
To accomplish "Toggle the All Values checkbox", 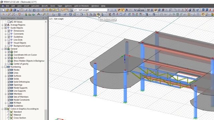I will (9, 22).
